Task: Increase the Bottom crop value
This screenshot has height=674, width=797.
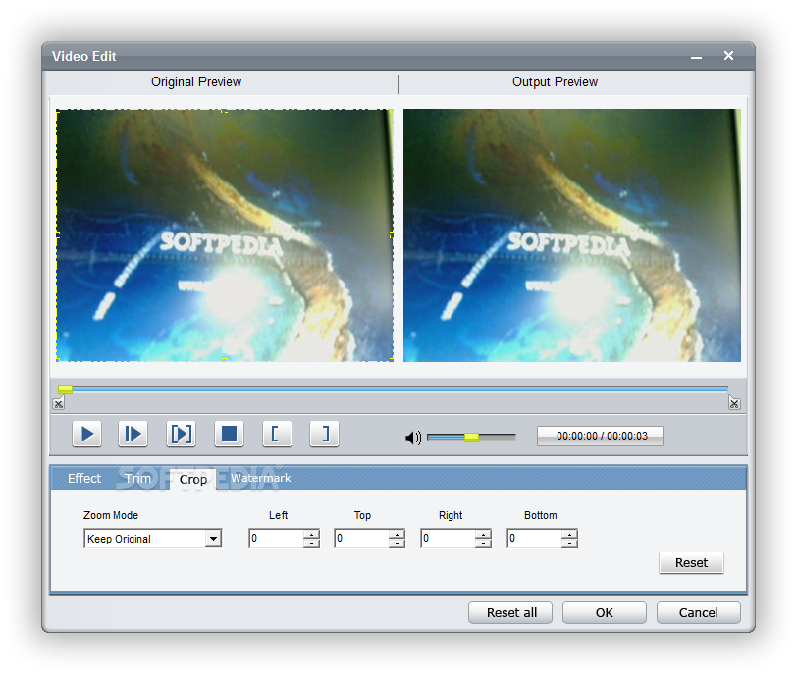Action: tap(570, 534)
